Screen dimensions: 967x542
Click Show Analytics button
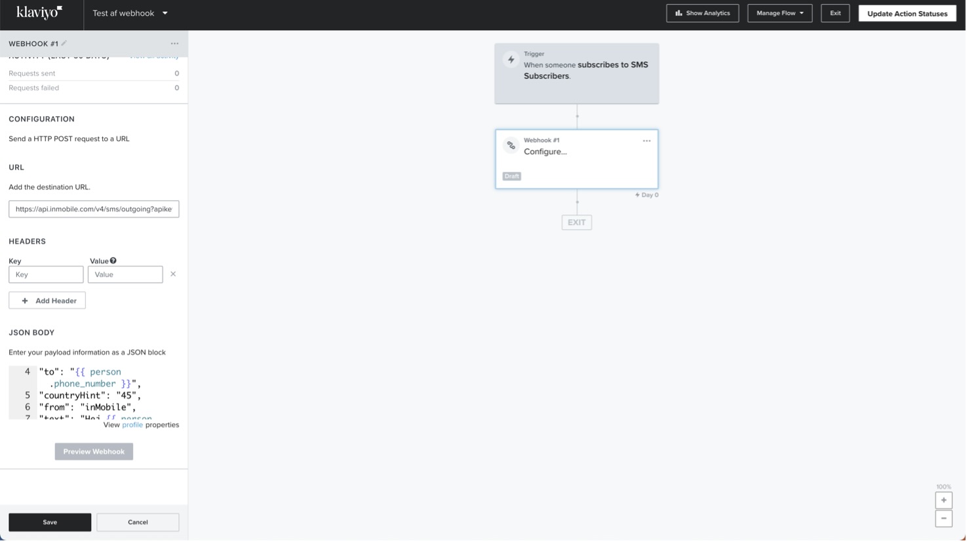pyautogui.click(x=703, y=13)
